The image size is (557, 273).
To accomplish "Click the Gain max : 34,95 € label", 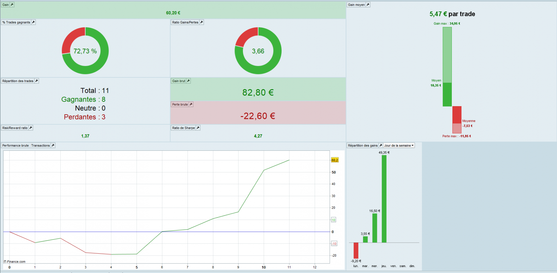I will click(447, 24).
